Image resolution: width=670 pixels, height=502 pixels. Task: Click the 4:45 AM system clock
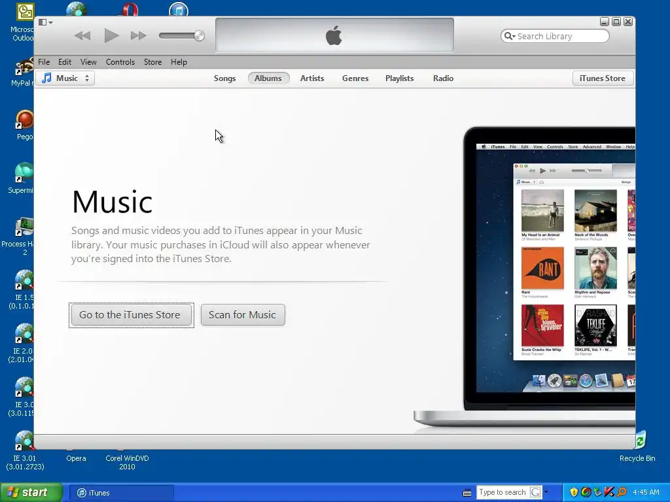(x=646, y=492)
